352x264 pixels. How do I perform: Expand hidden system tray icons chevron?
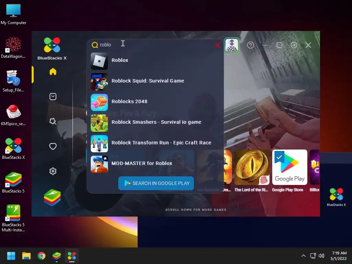[304, 256]
